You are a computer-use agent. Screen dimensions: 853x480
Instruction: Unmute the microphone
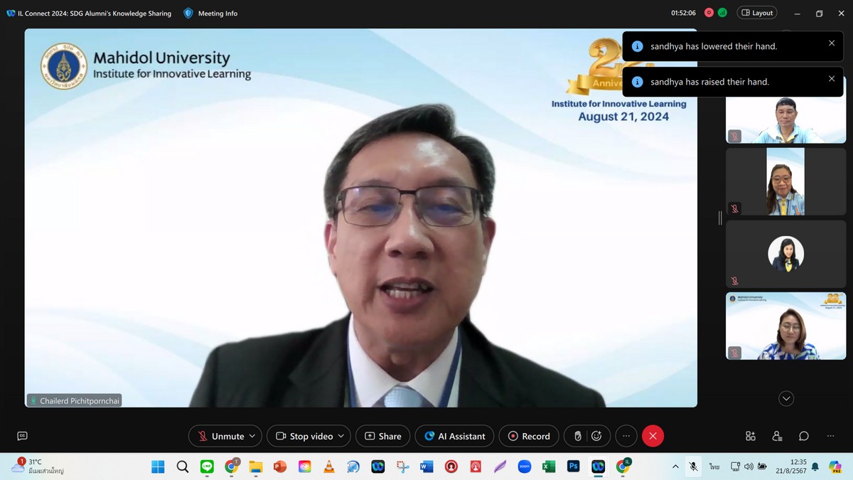(220, 436)
